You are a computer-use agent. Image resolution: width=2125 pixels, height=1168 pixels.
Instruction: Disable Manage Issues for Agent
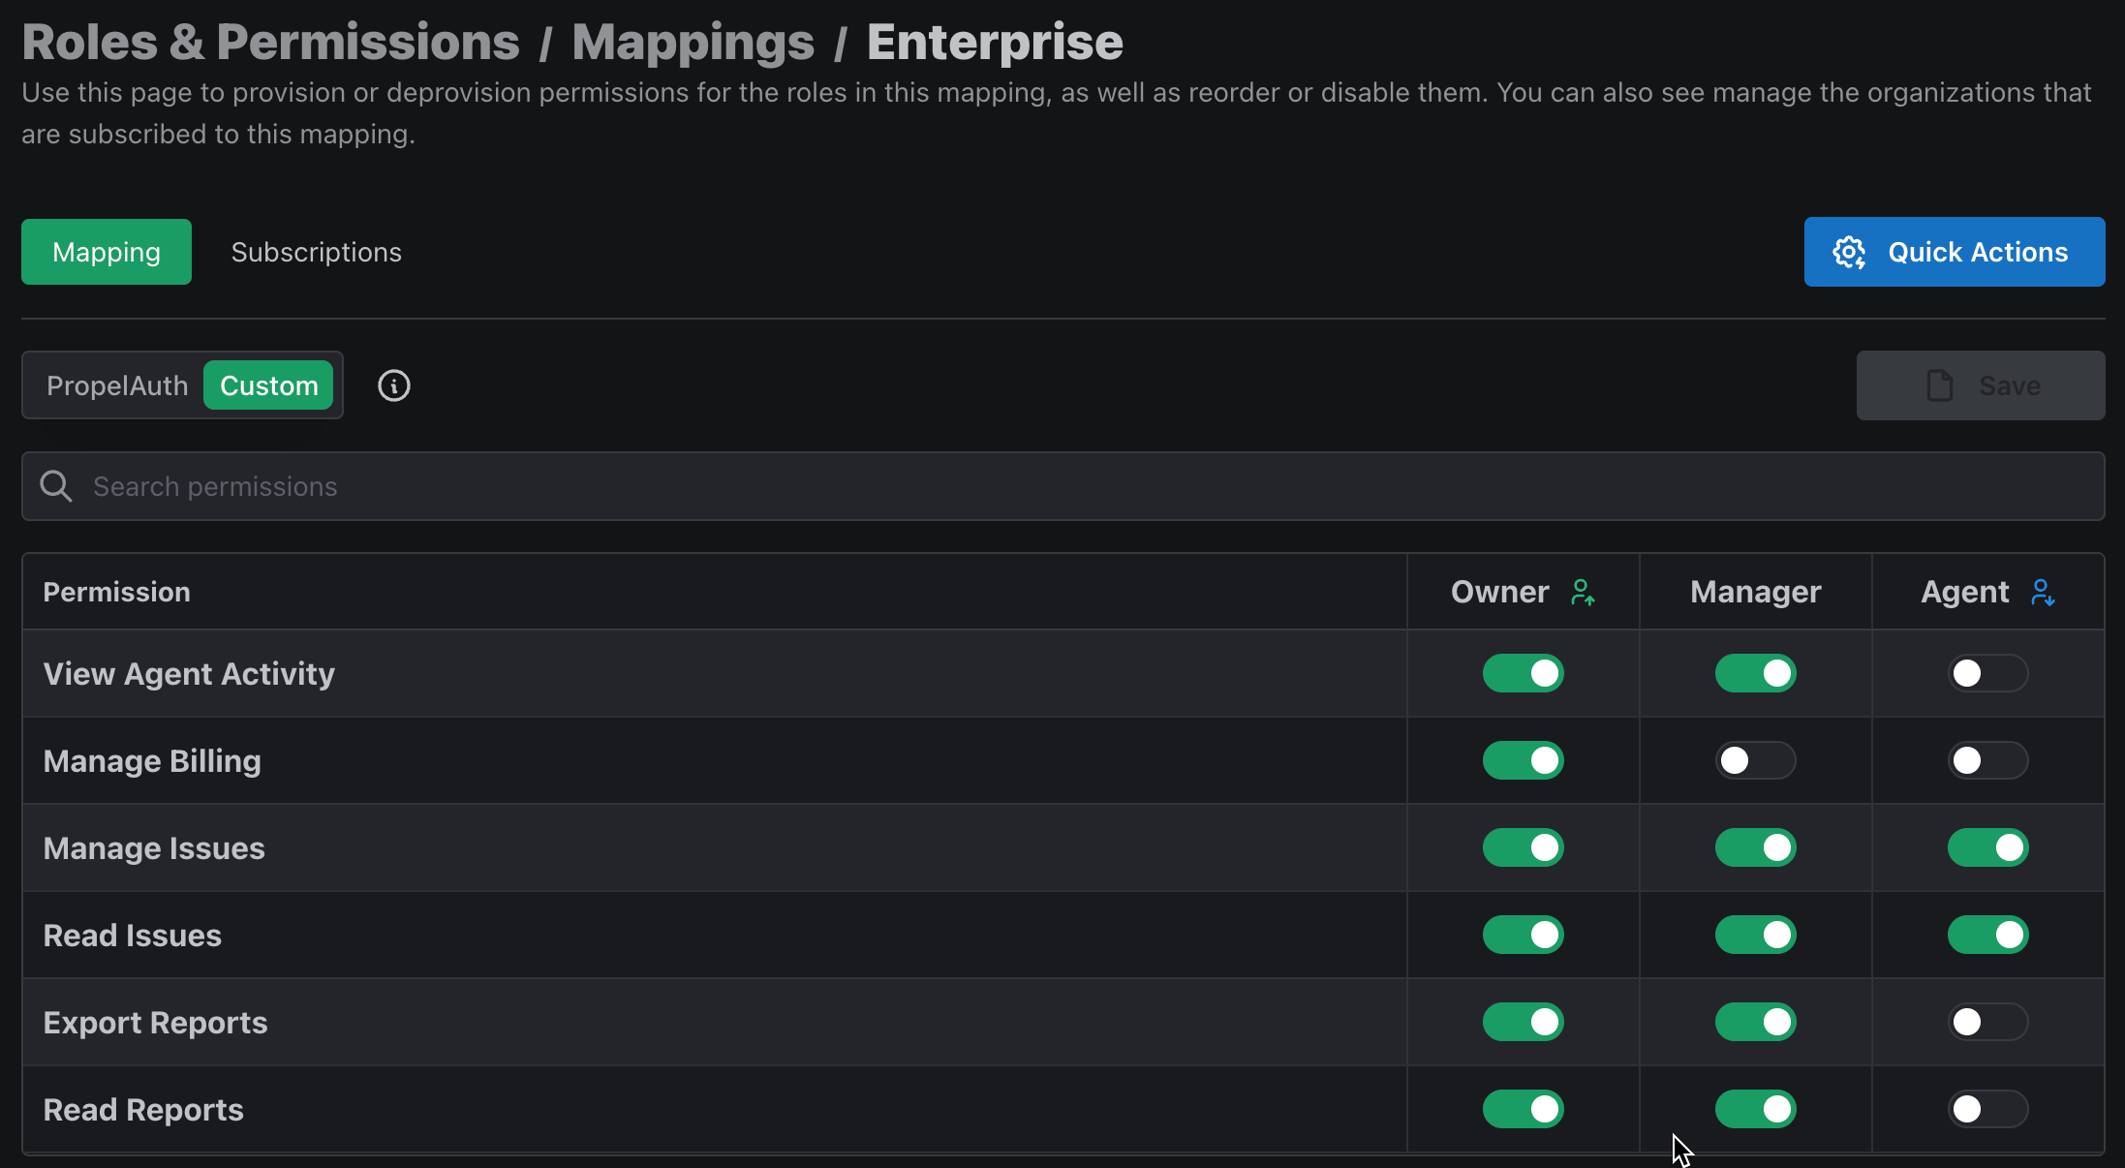pos(1987,847)
